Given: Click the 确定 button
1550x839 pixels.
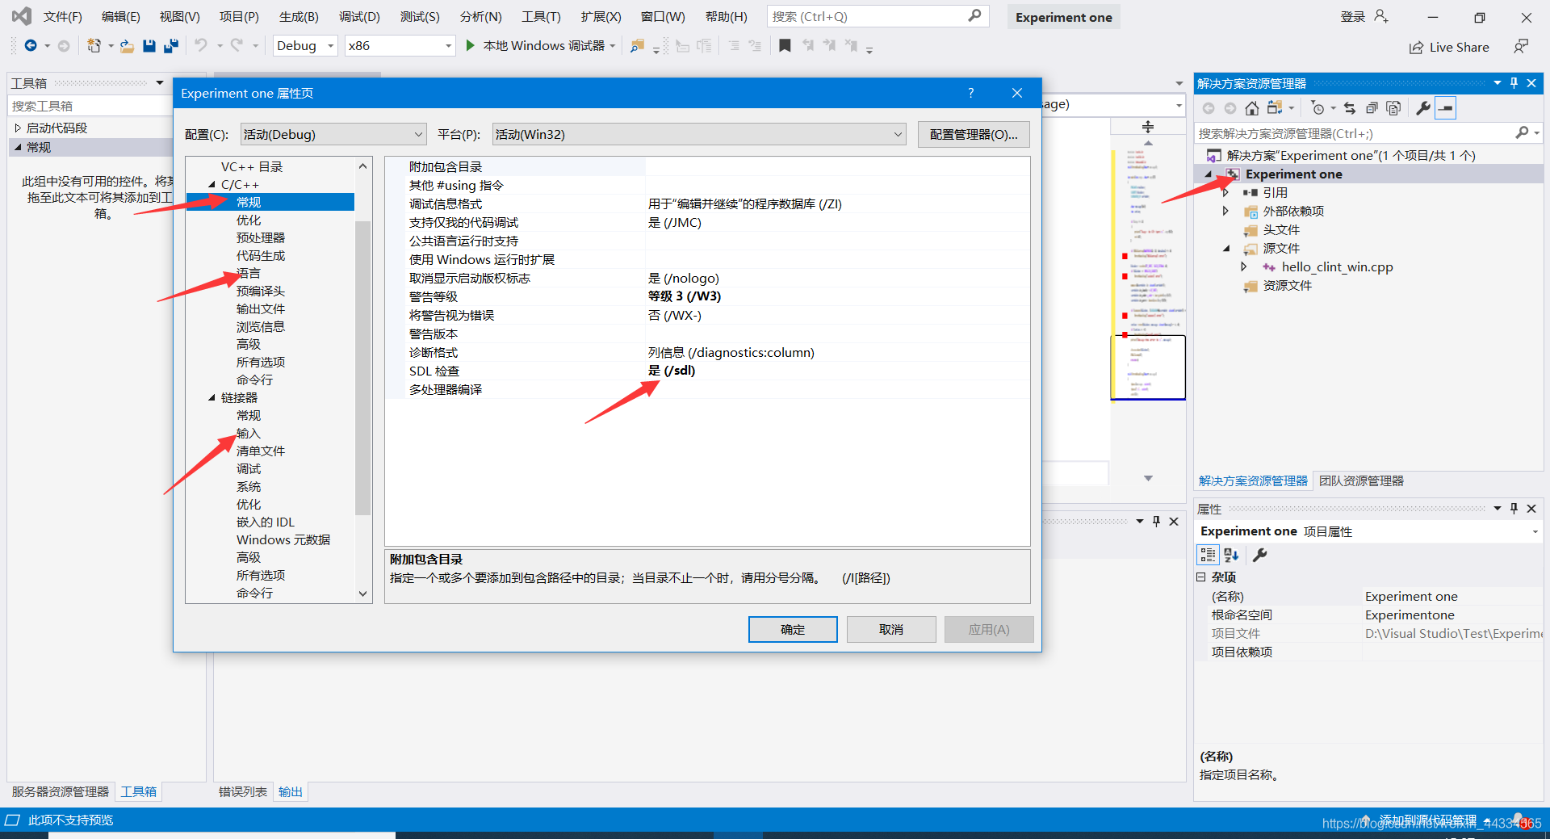Looking at the screenshot, I should coord(793,629).
